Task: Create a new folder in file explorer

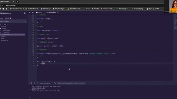Action: [2, 24]
